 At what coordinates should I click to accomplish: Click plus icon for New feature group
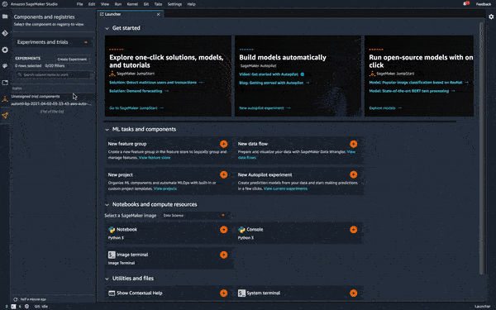tap(224, 144)
